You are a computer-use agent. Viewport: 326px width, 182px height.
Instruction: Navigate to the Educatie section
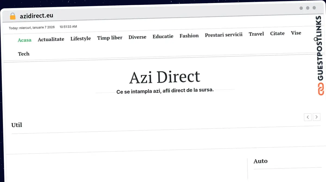[x=163, y=36]
